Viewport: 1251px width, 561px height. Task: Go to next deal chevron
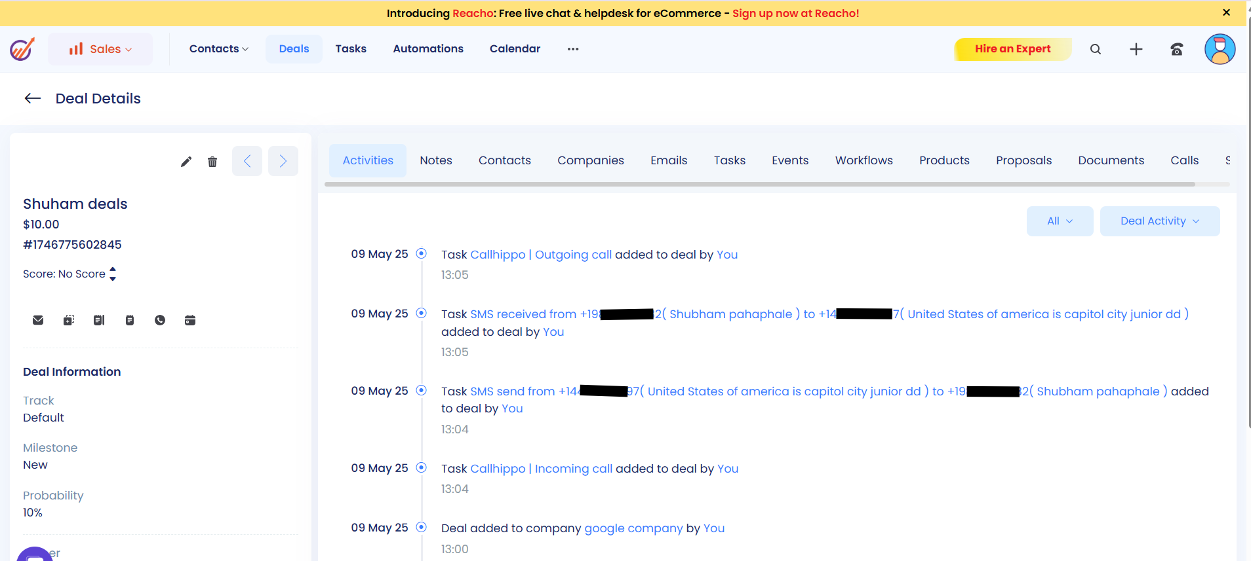click(283, 161)
